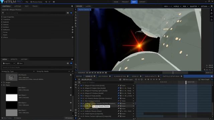Open the Quarter resolution dropdown
Viewport: 214px width, 120px height.
[x=194, y=6]
